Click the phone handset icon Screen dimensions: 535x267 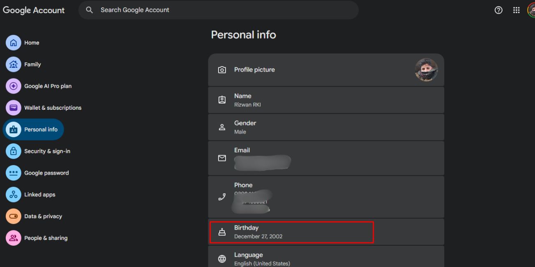click(222, 197)
